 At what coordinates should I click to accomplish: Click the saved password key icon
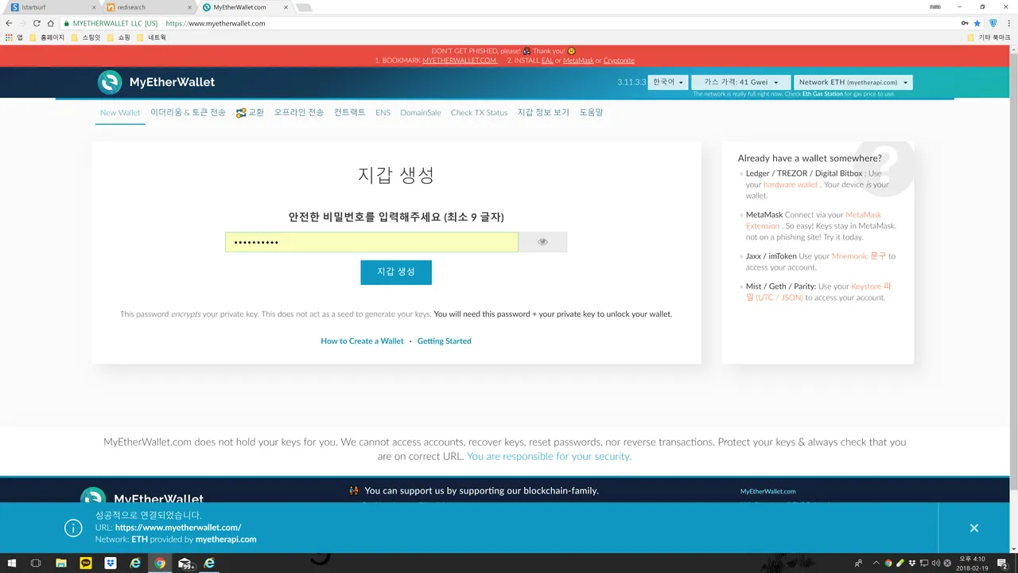coord(965,23)
